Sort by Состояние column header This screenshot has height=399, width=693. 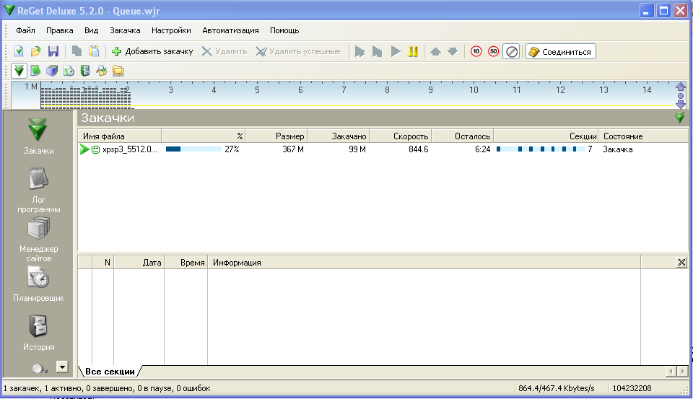(x=643, y=136)
